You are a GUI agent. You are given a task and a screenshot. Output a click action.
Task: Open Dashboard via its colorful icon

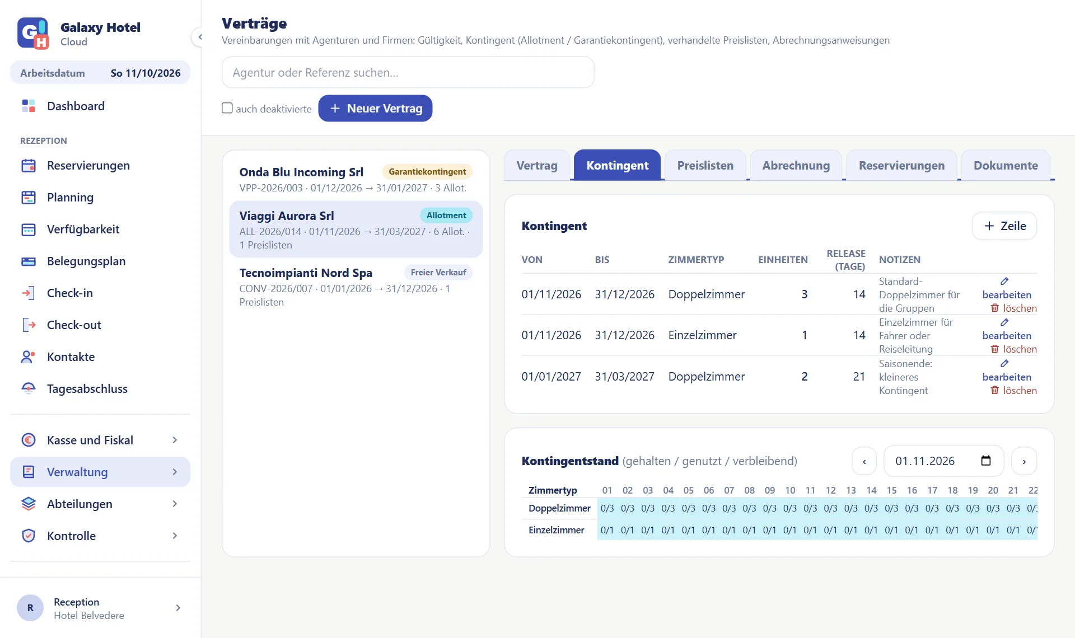point(29,106)
